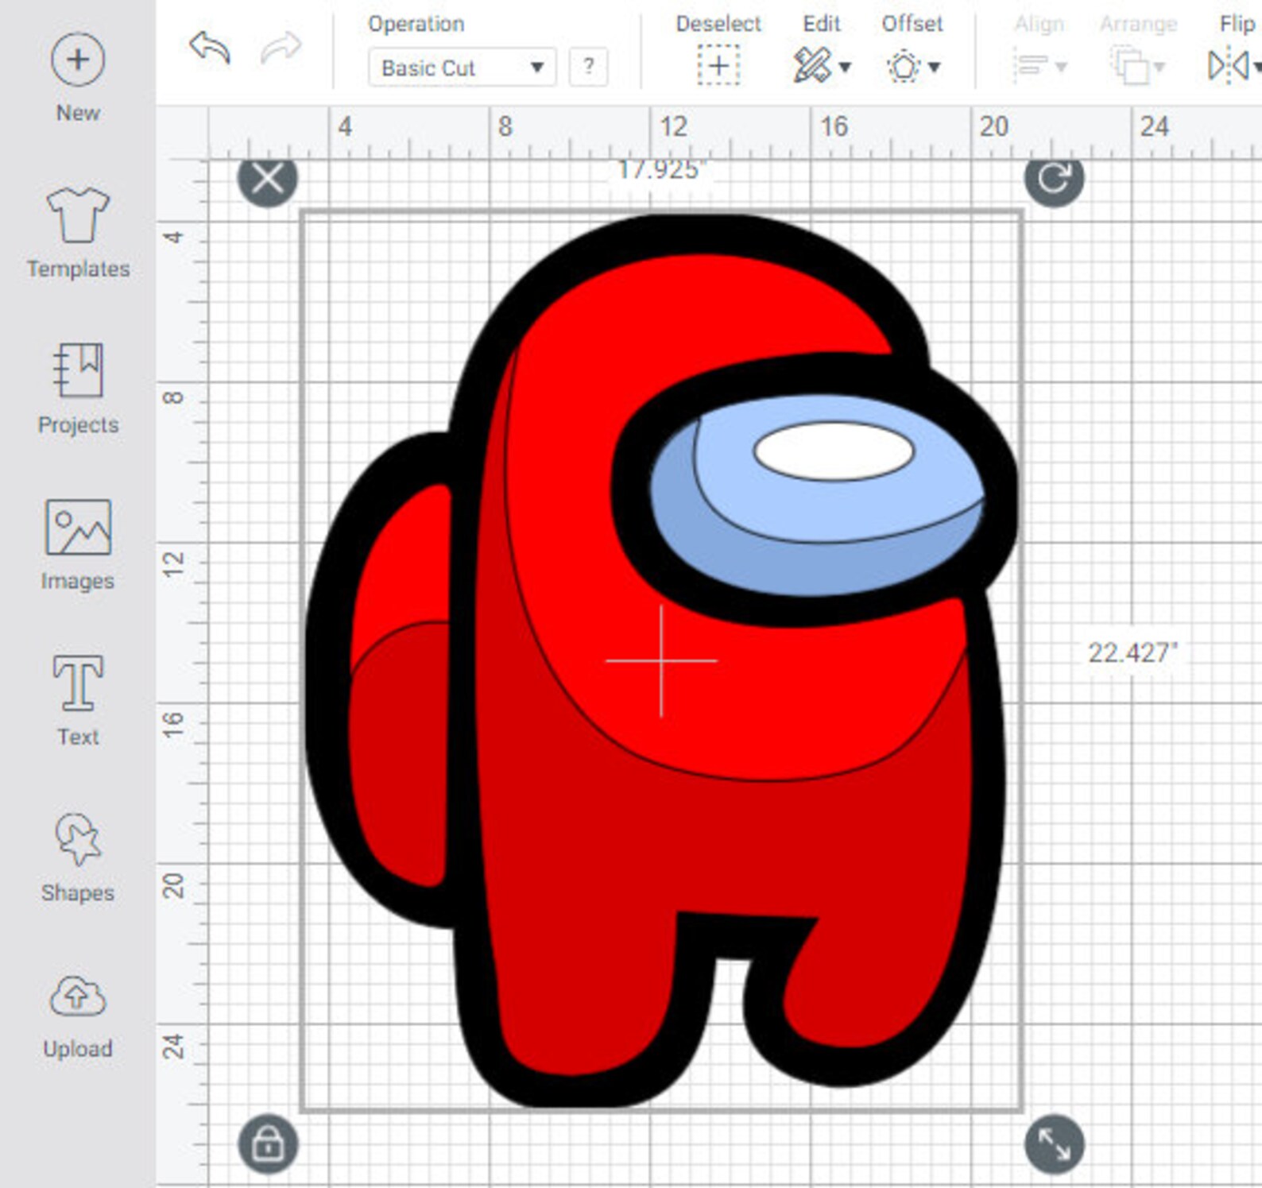
Task: Select the Text tool
Action: (x=78, y=701)
